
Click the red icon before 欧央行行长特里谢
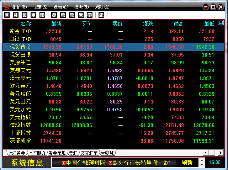(x=110, y=163)
